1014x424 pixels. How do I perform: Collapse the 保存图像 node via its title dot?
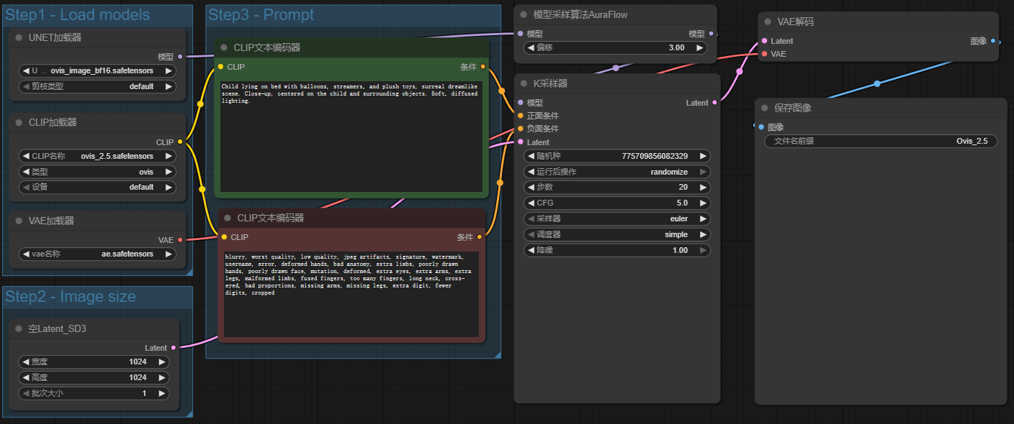pyautogui.click(x=764, y=108)
